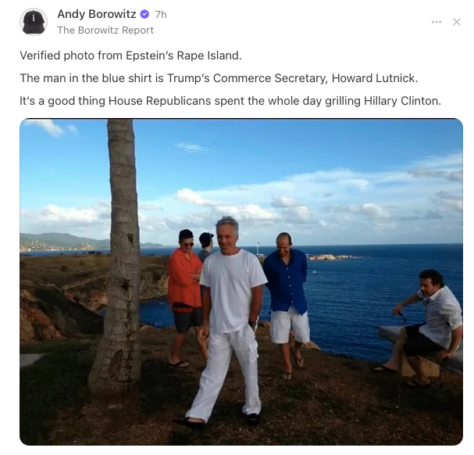474x455 pixels.
Task: Click the purple verified badge icon
Action: pos(144,14)
